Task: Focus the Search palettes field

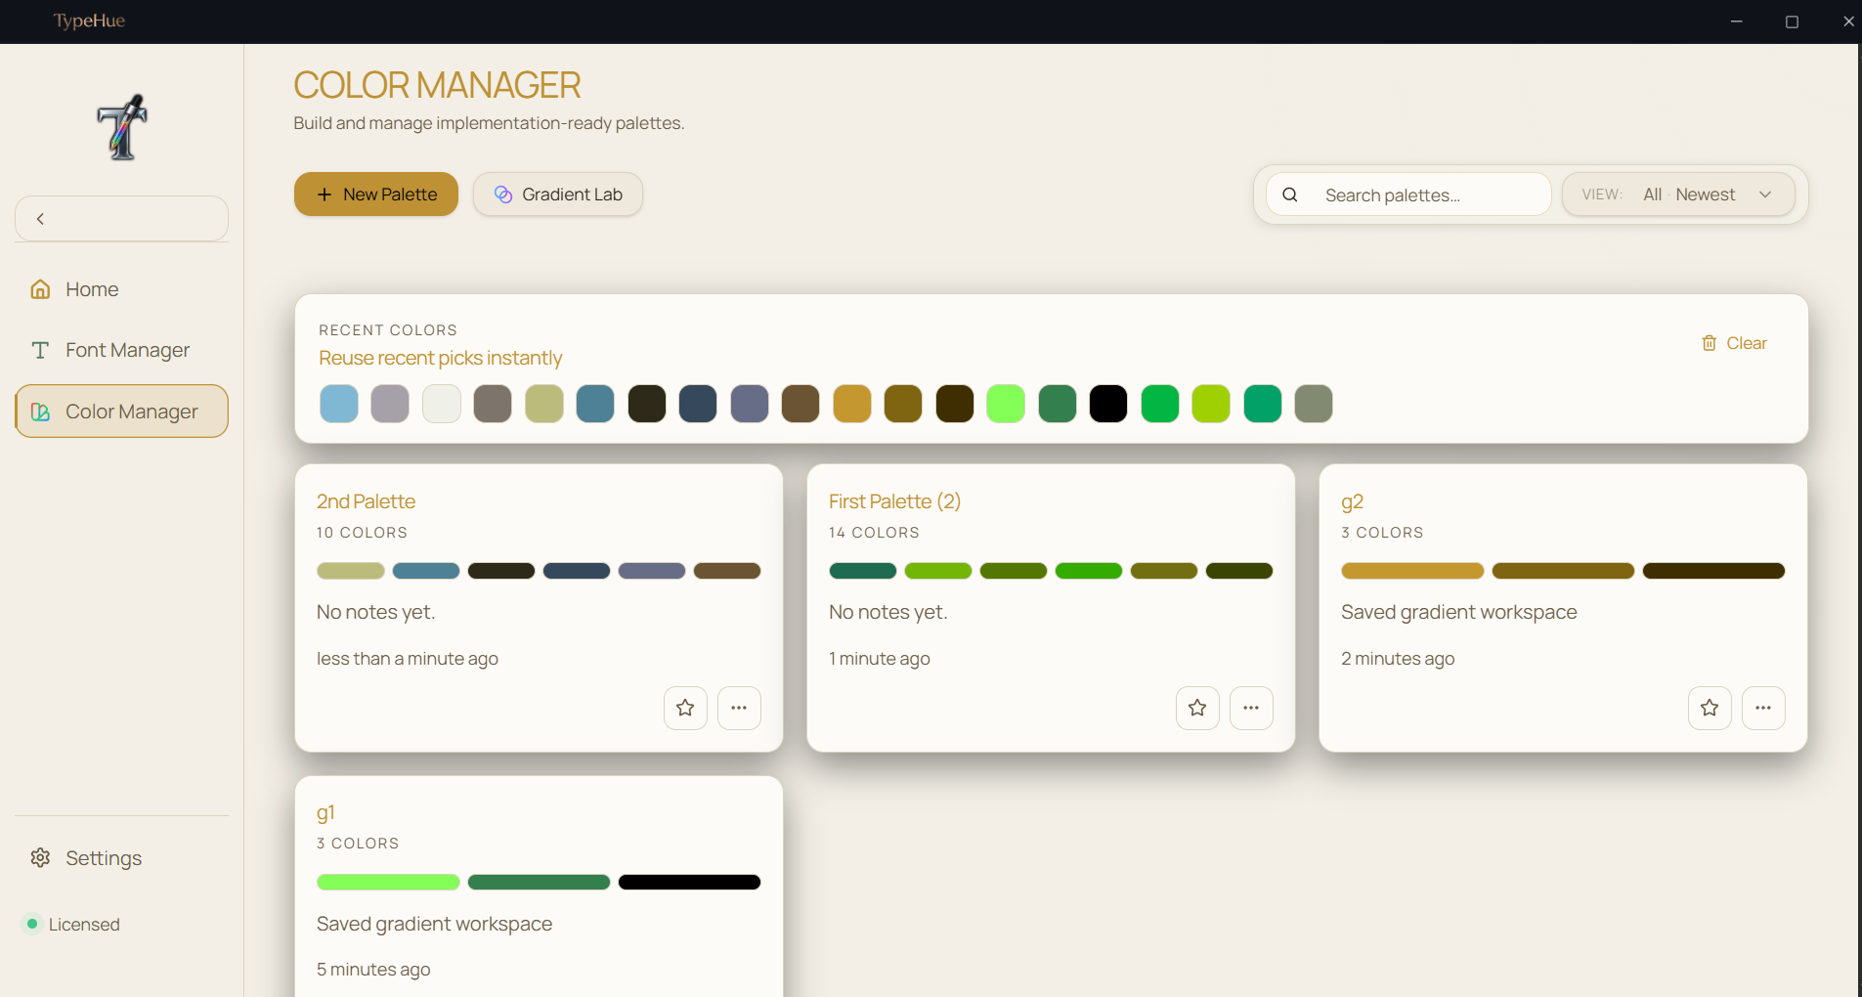Action: [1408, 195]
